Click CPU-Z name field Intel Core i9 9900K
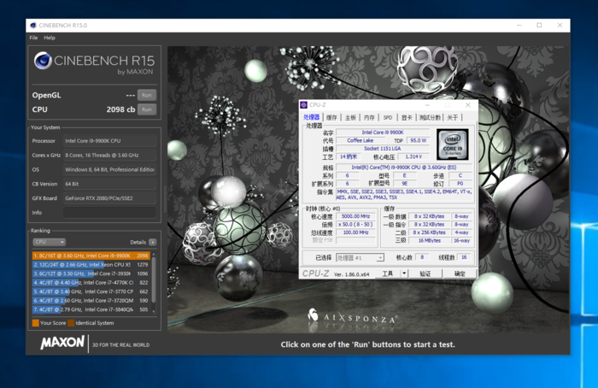The height and width of the screenshot is (388, 598). [x=383, y=132]
